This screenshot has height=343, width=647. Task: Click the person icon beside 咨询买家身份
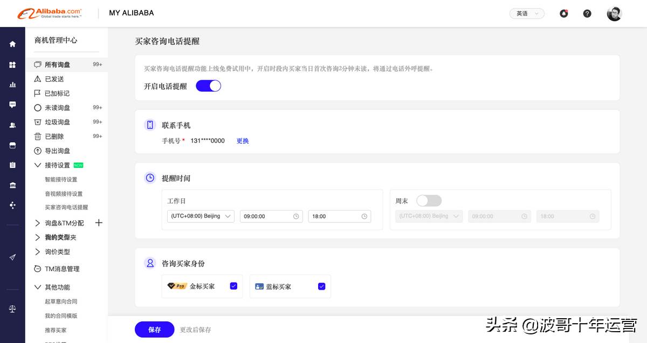pyautogui.click(x=150, y=263)
